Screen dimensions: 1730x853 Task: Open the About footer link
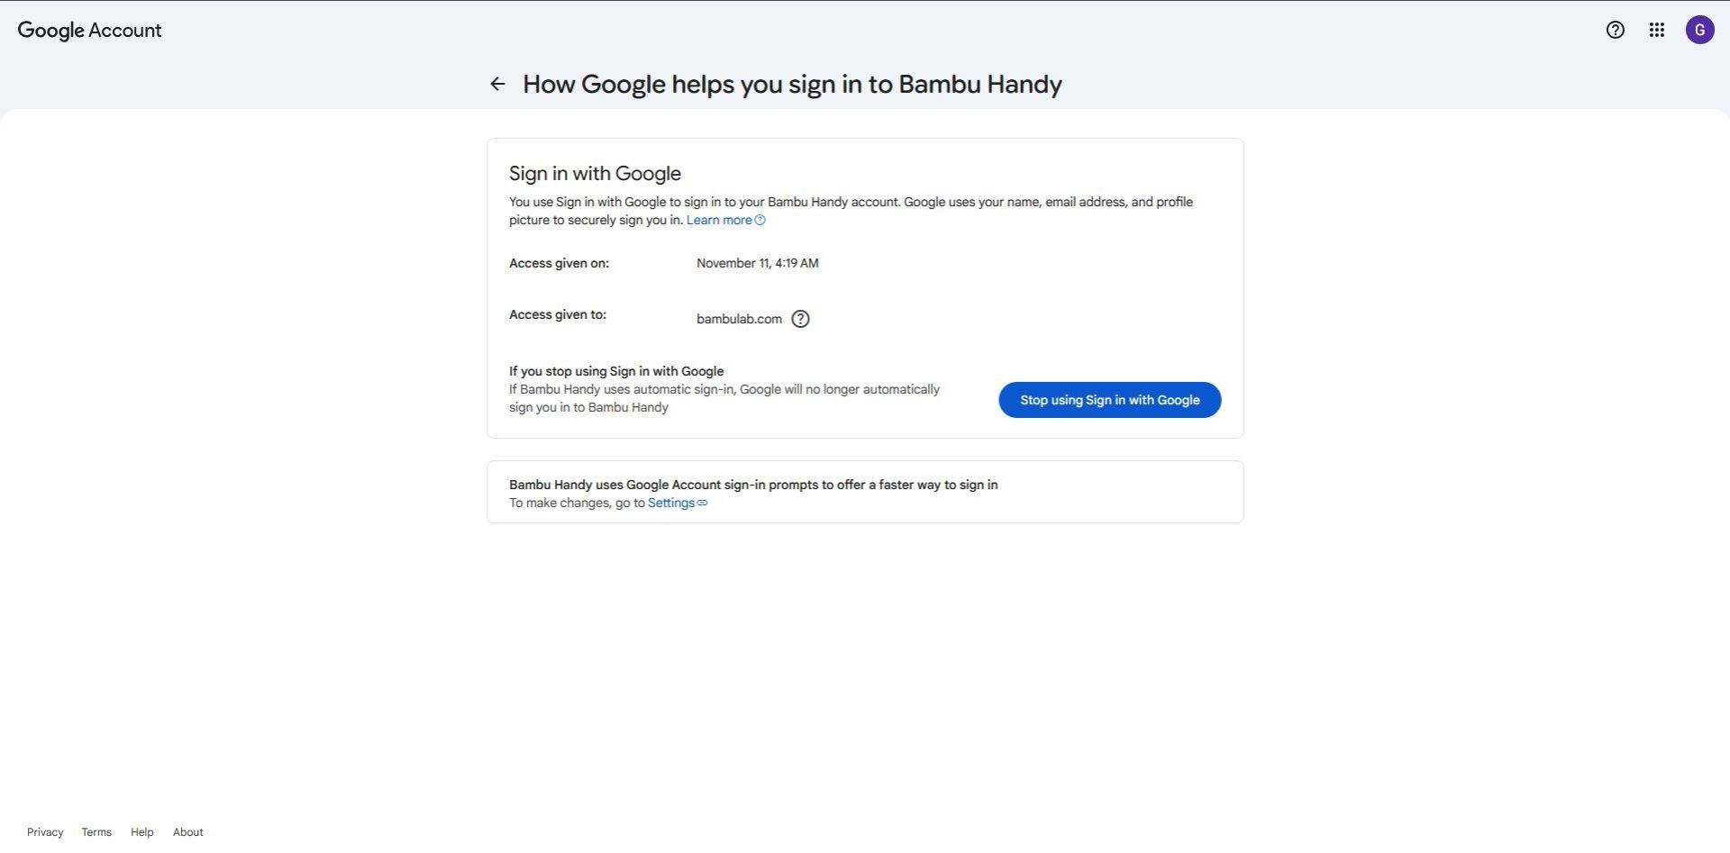pyautogui.click(x=187, y=832)
